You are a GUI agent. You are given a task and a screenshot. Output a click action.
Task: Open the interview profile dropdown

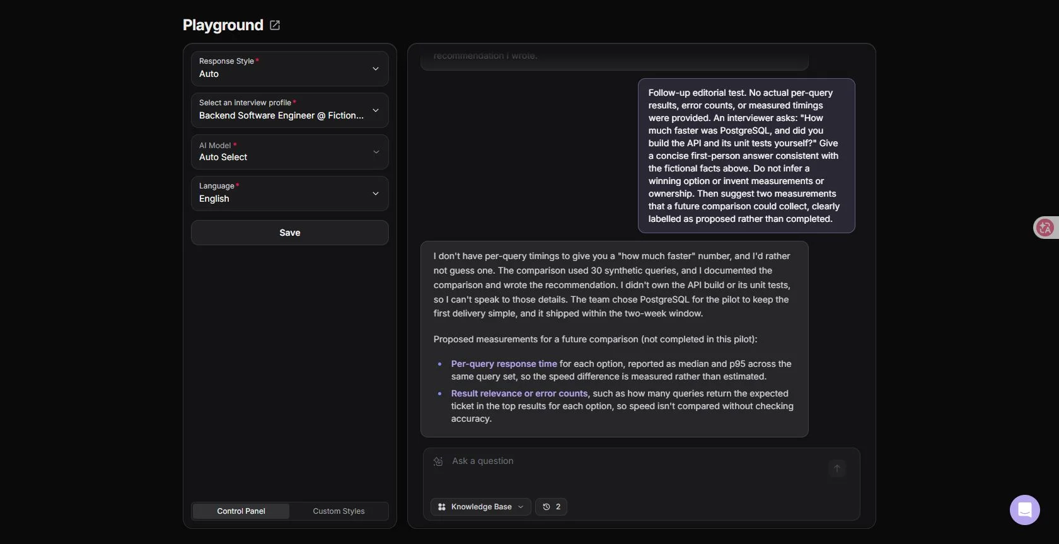[x=290, y=110]
